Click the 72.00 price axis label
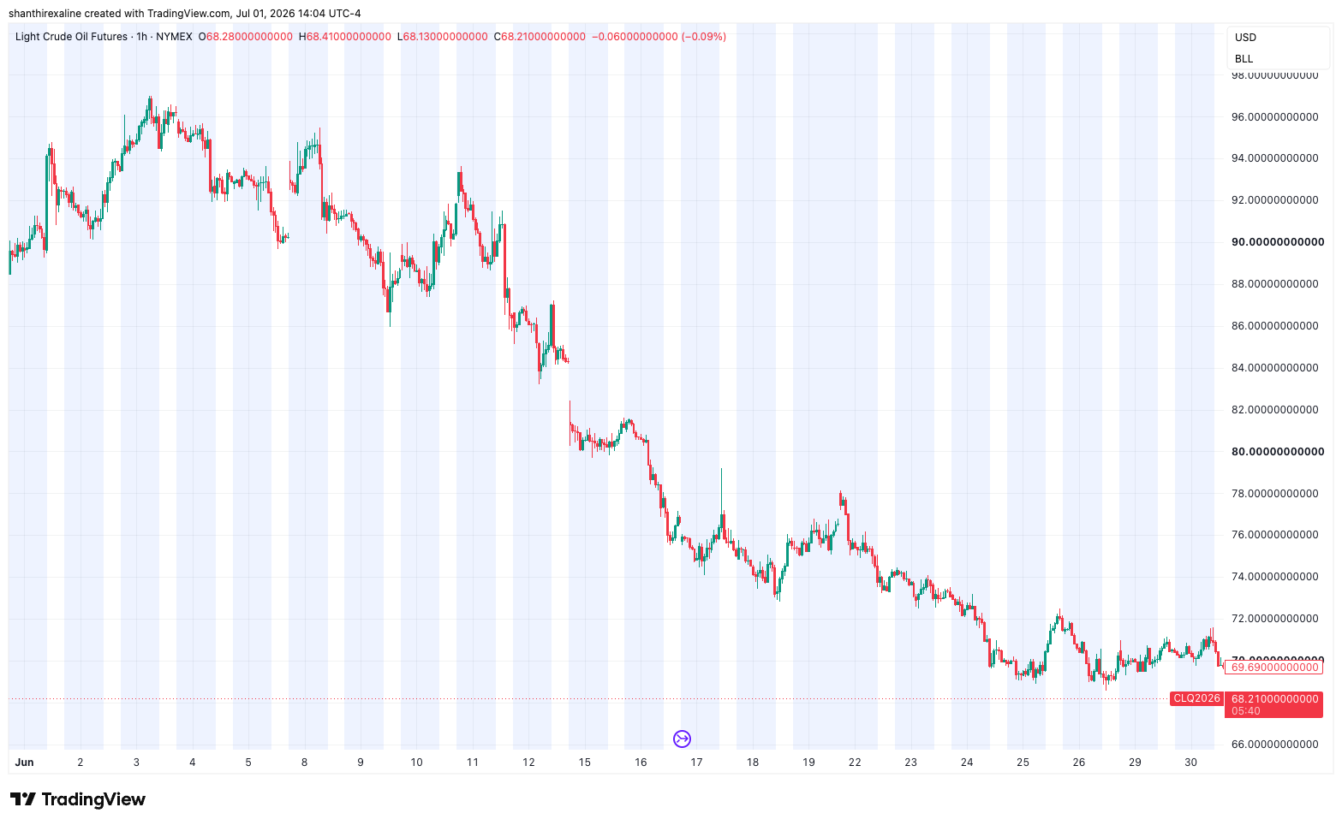 [x=1274, y=619]
